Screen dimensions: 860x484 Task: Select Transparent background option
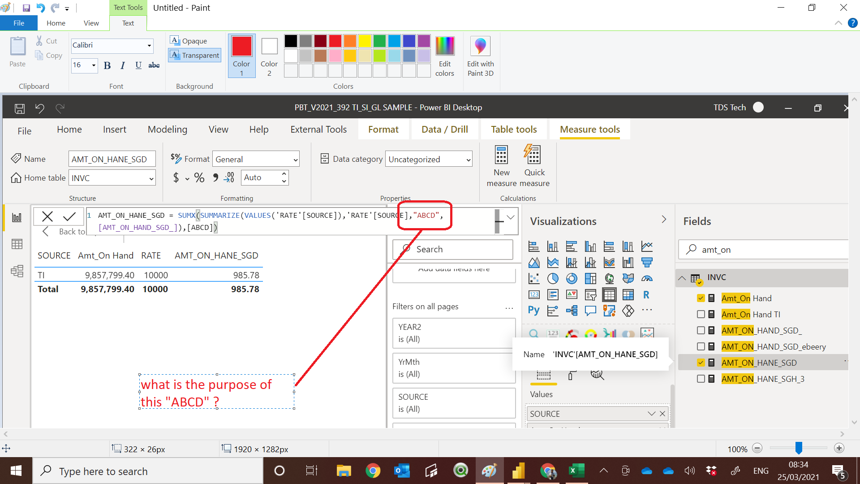195,55
